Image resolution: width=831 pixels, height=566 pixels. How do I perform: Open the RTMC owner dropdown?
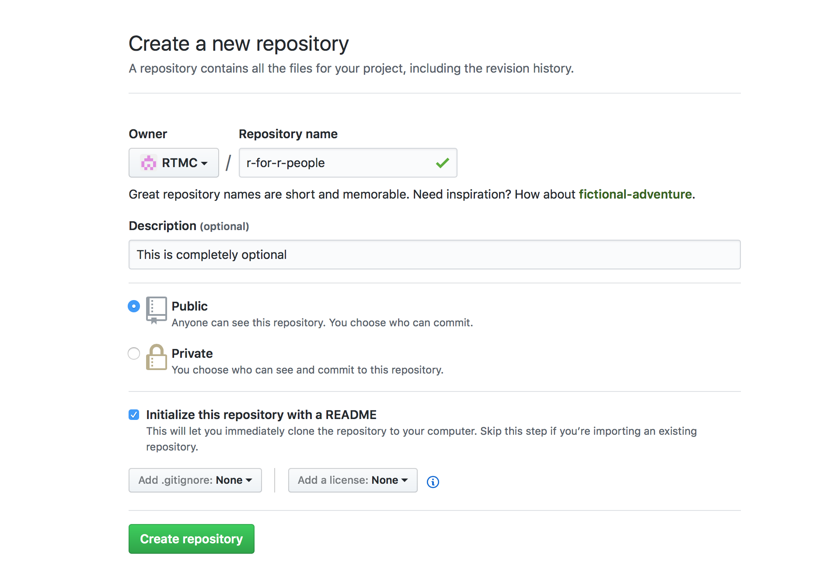[174, 163]
